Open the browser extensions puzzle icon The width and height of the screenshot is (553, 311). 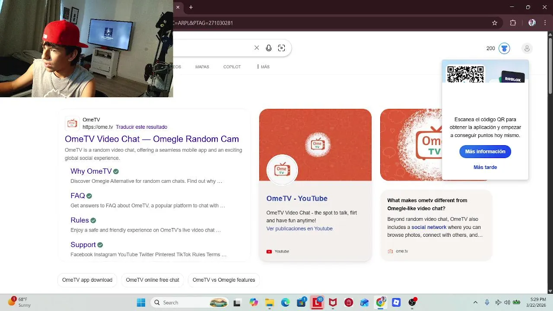pos(513,23)
